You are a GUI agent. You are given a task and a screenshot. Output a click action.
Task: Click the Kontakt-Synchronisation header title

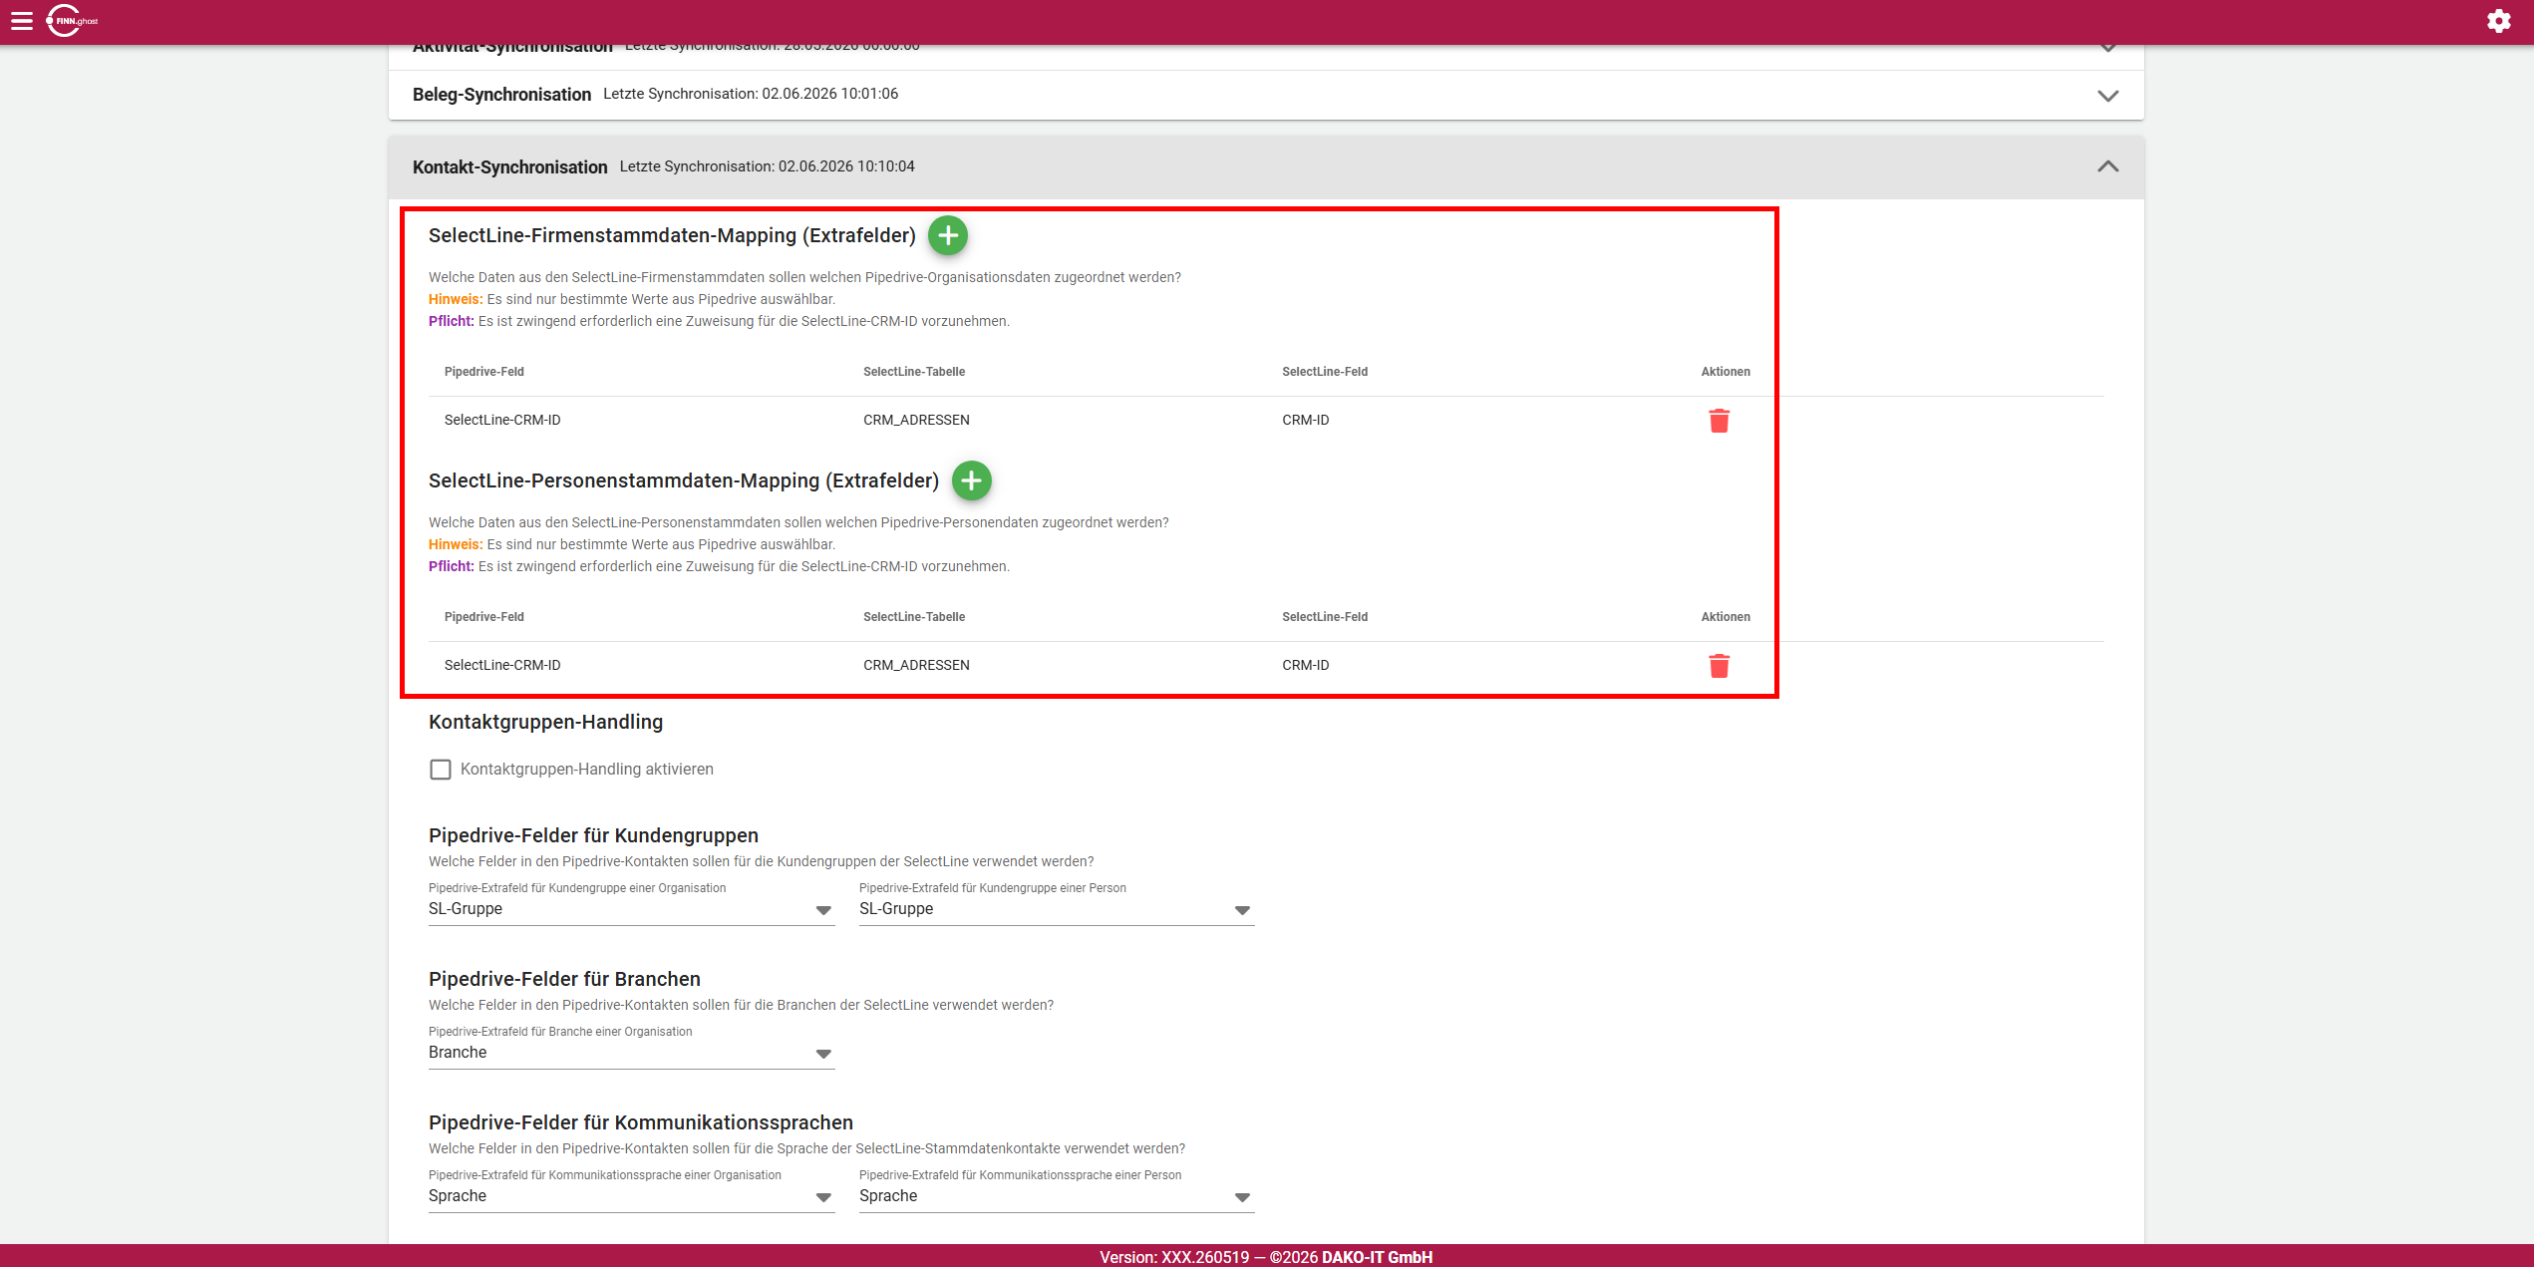pos(509,167)
